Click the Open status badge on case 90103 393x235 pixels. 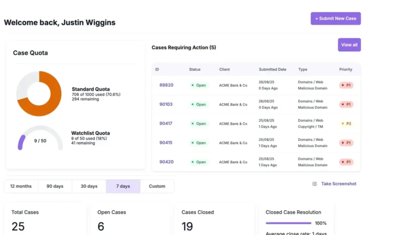pyautogui.click(x=199, y=104)
